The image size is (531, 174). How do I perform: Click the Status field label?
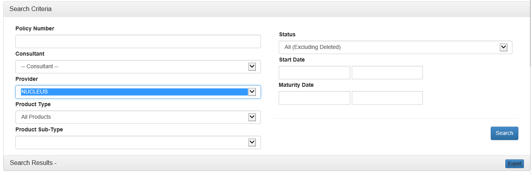point(287,34)
